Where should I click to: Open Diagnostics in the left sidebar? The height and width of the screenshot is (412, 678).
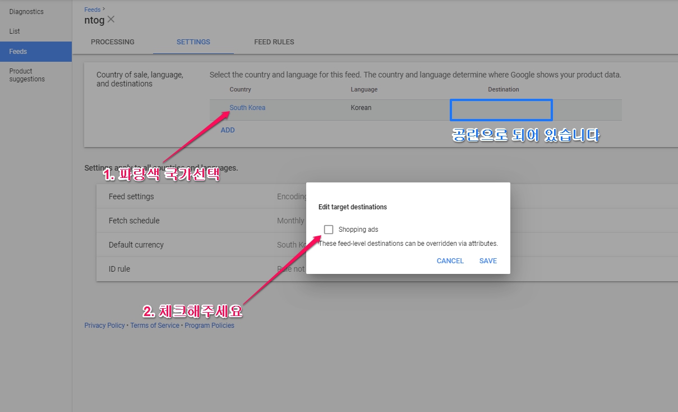(26, 12)
